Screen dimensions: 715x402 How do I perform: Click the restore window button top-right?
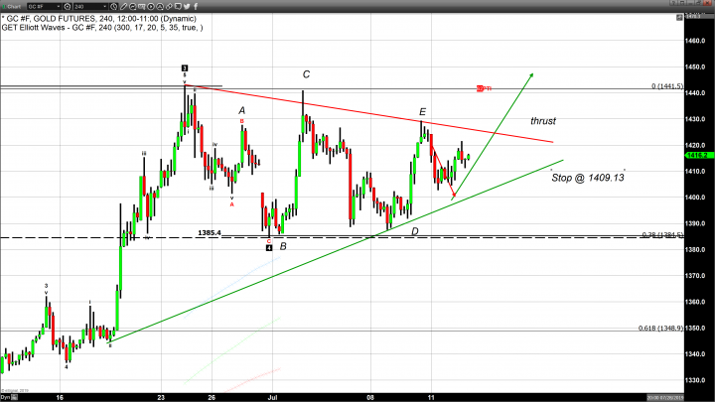click(697, 5)
